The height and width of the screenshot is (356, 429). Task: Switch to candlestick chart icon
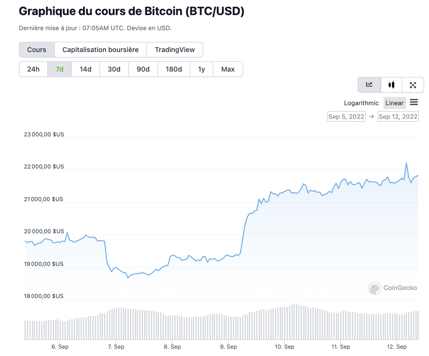(x=391, y=85)
